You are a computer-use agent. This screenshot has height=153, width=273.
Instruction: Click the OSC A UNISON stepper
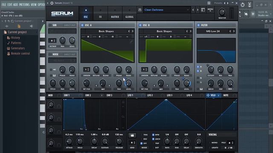[87, 70]
